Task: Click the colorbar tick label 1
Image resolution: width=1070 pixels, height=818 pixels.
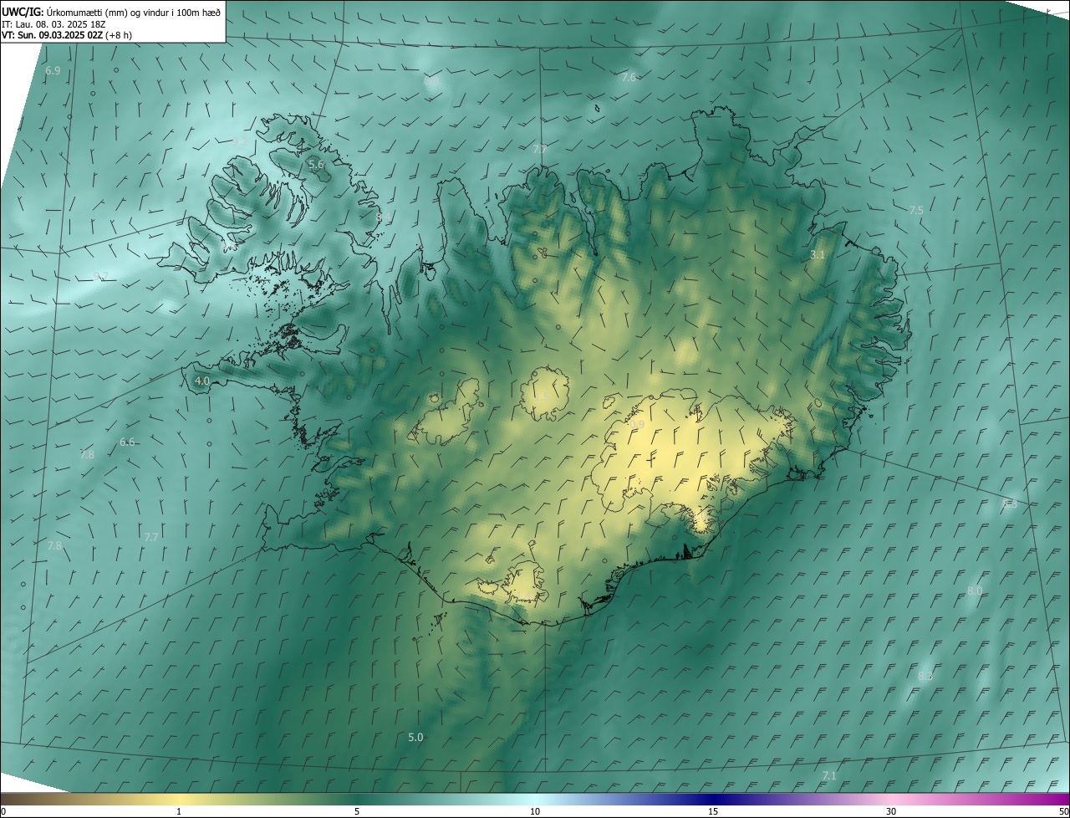Action: (179, 811)
